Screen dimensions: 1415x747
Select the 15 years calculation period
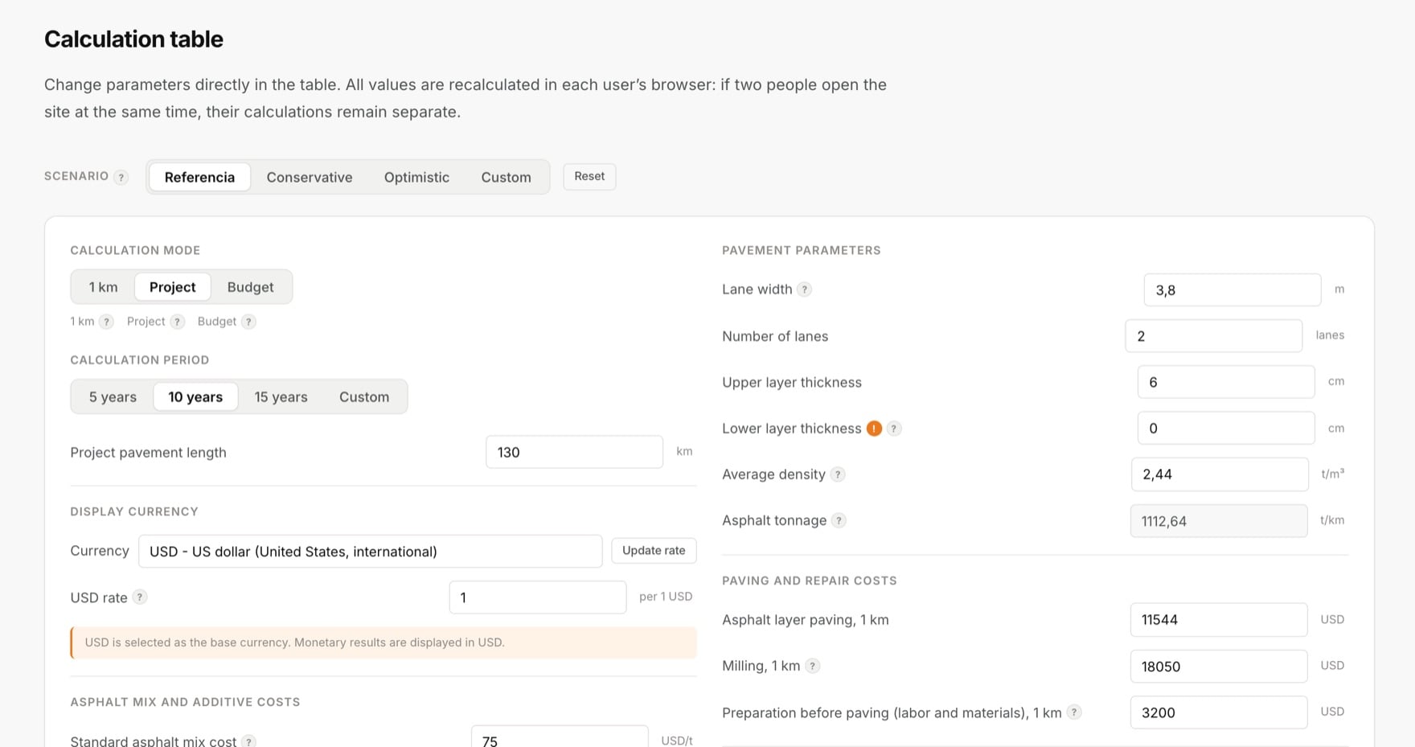281,397
